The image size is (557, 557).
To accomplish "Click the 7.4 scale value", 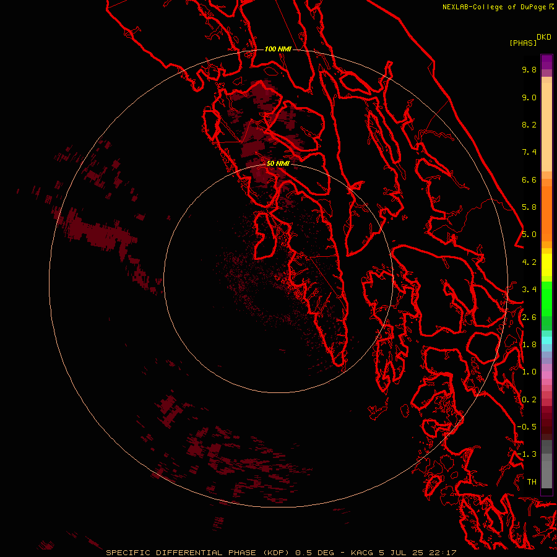I will click(x=529, y=152).
